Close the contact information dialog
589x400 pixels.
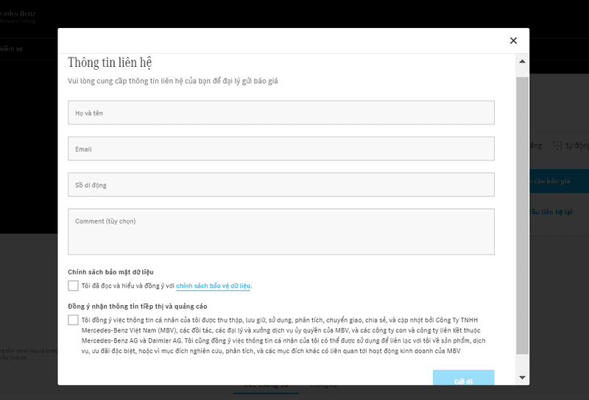[513, 40]
